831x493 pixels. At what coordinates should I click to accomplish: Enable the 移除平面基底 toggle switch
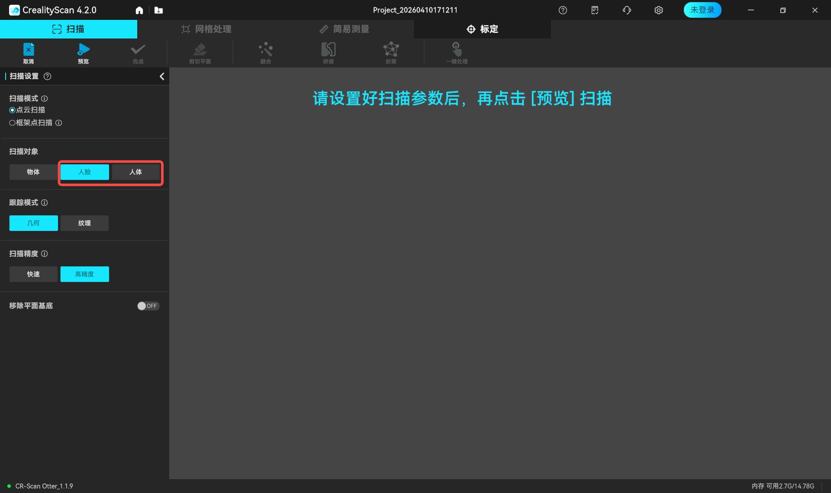[x=148, y=306]
